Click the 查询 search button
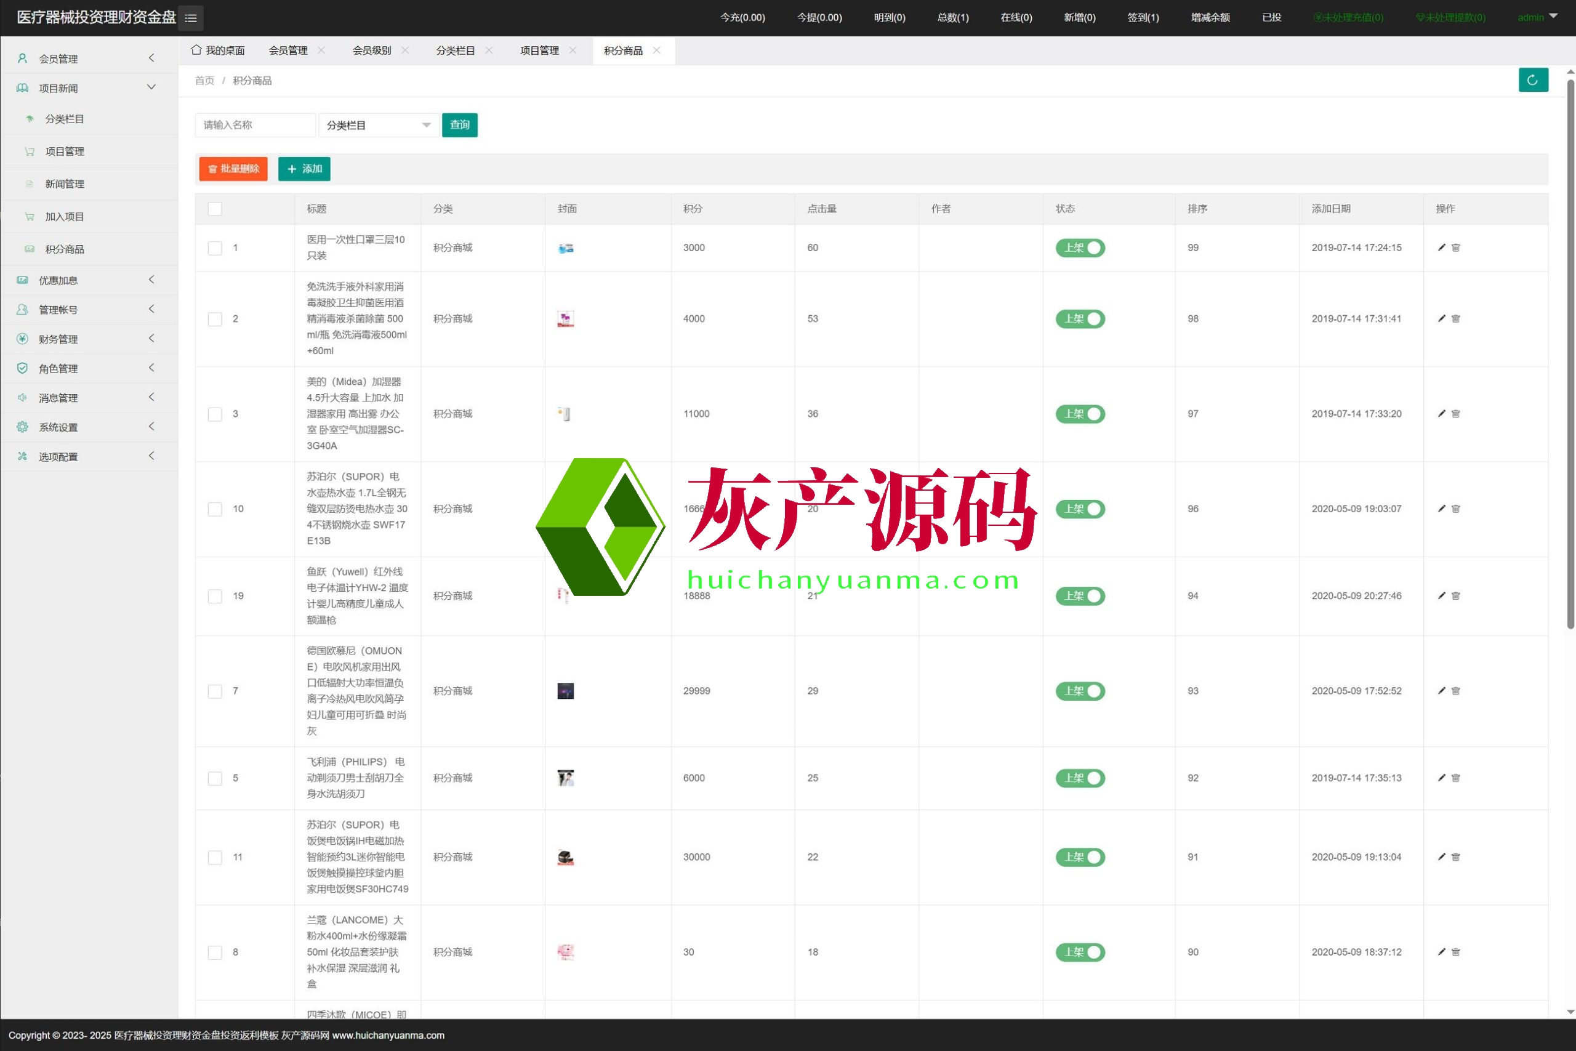1576x1051 pixels. tap(459, 126)
